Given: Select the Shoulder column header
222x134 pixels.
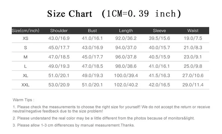Looking at the screenshot, I should [x=59, y=30].
